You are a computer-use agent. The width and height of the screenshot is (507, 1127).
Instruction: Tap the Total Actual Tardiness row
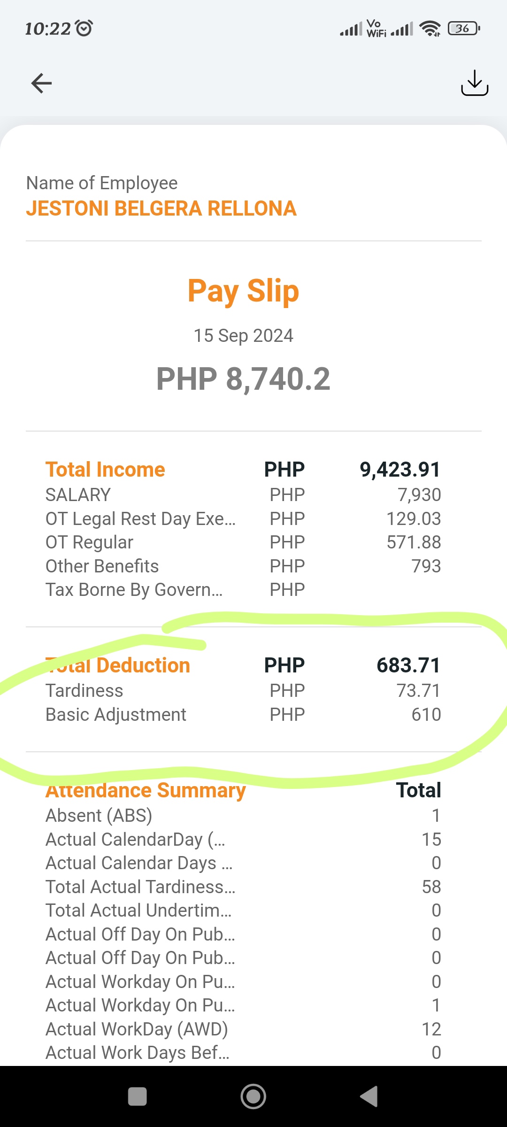[140, 887]
